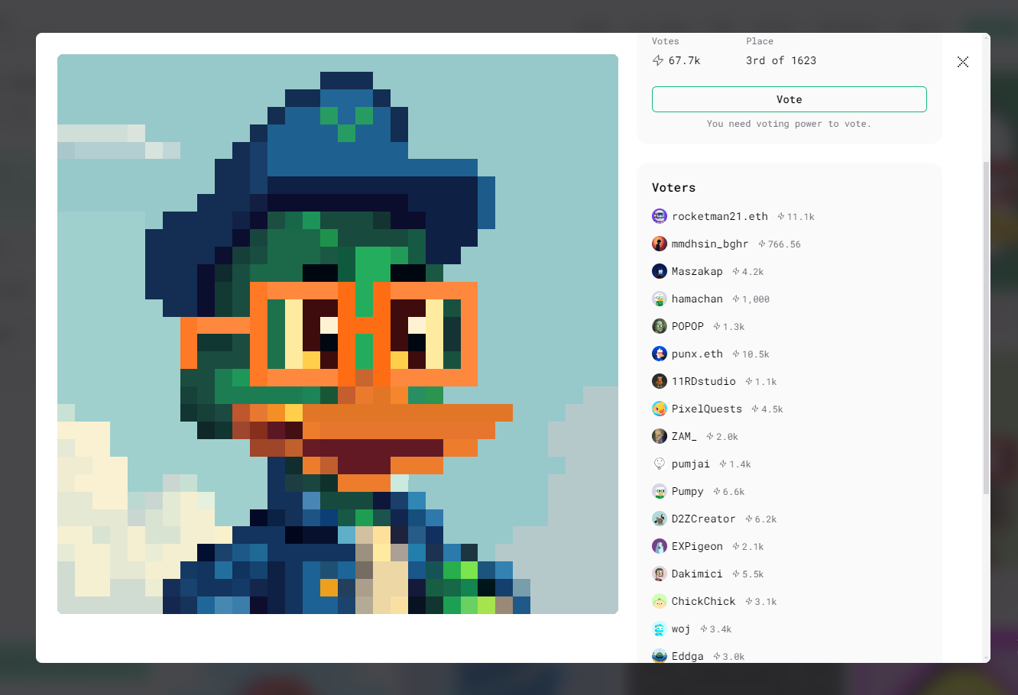Select the D2ZCreator voter name
Viewport: 1018px width, 695px height.
point(704,519)
